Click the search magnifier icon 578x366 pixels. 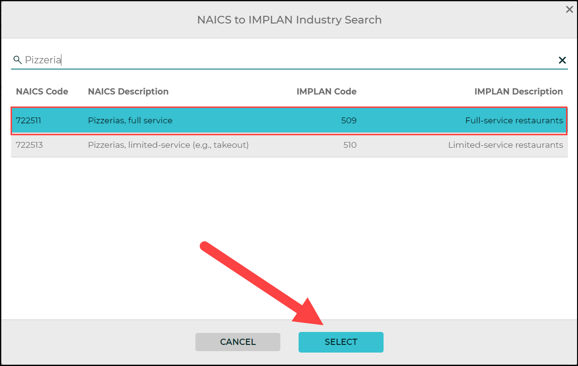pos(17,60)
